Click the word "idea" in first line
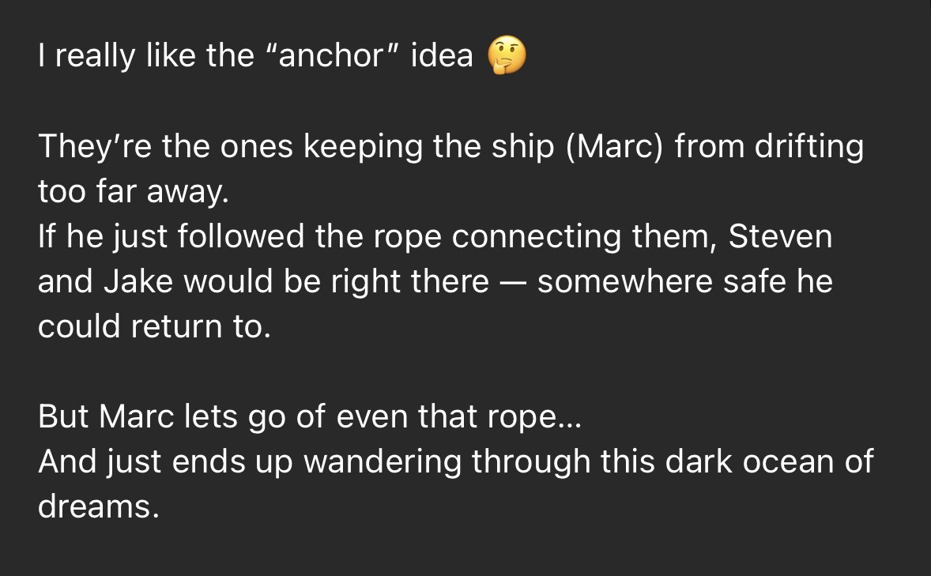Screen dimensions: 931x576 pos(442,56)
